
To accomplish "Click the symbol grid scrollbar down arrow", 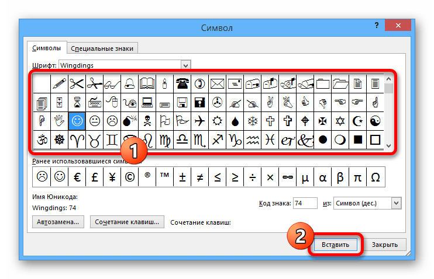I will (388, 145).
